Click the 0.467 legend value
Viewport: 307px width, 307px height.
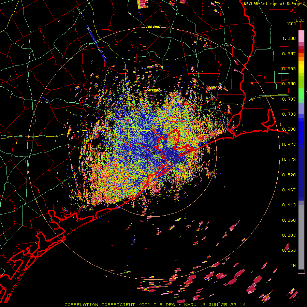click(289, 190)
